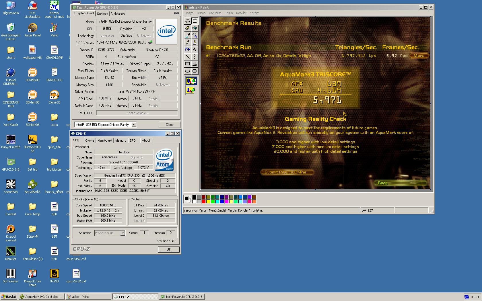Click the GPU-Z screenshot camera icon
482x301 pixels.
click(x=177, y=13)
